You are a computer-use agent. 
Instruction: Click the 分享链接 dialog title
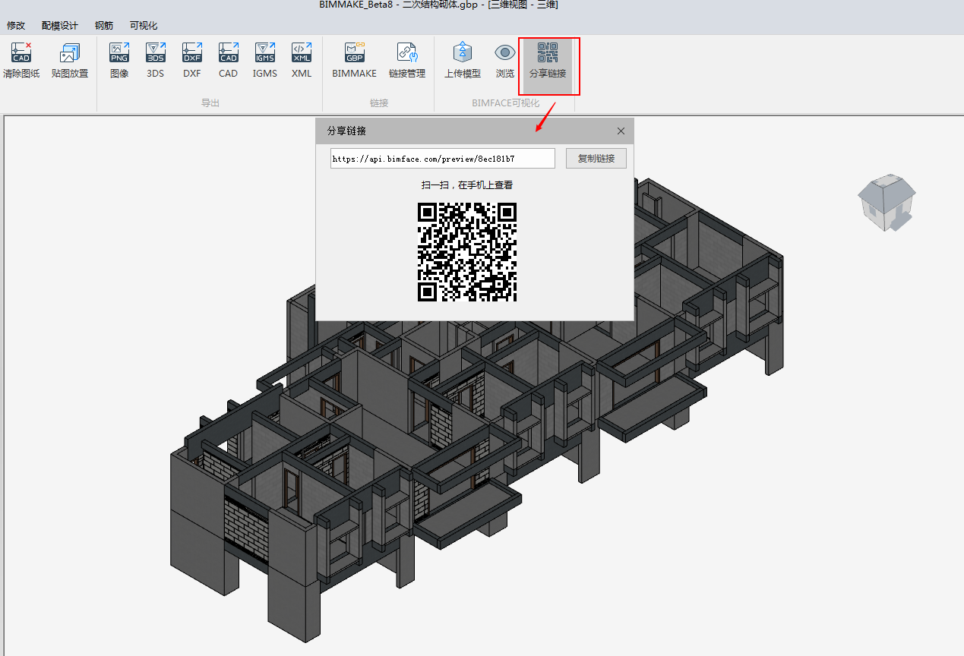coord(346,131)
